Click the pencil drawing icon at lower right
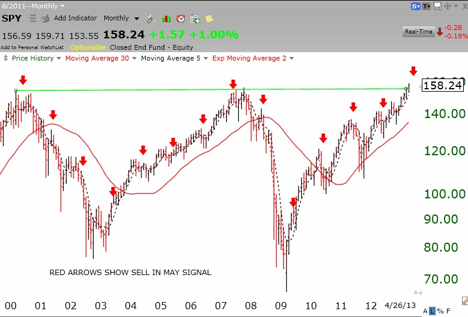Image resolution: width=468 pixels, height=317 pixels. 465,300
